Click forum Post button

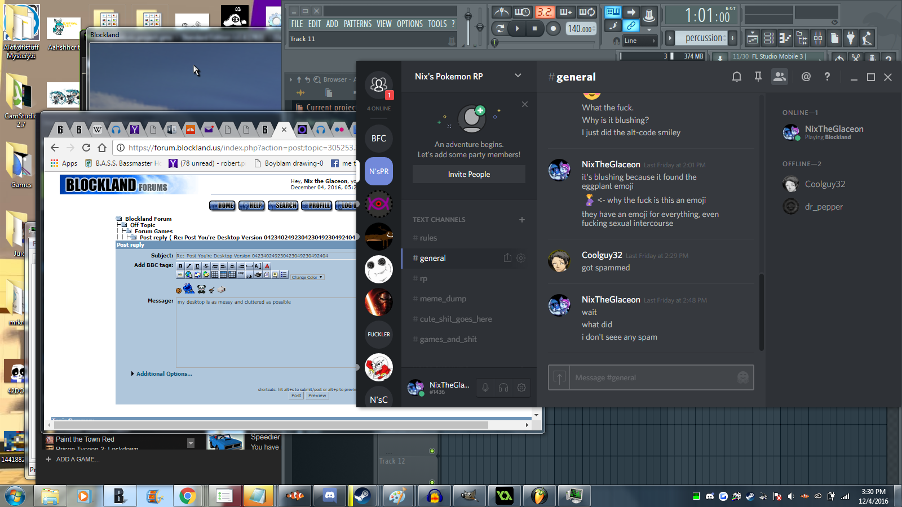296,395
